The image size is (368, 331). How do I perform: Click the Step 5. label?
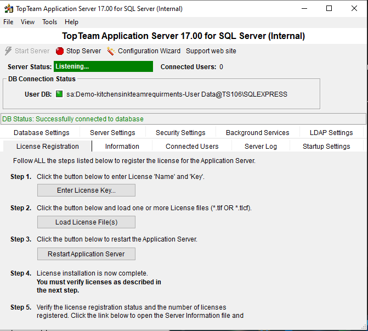[x=21, y=307]
